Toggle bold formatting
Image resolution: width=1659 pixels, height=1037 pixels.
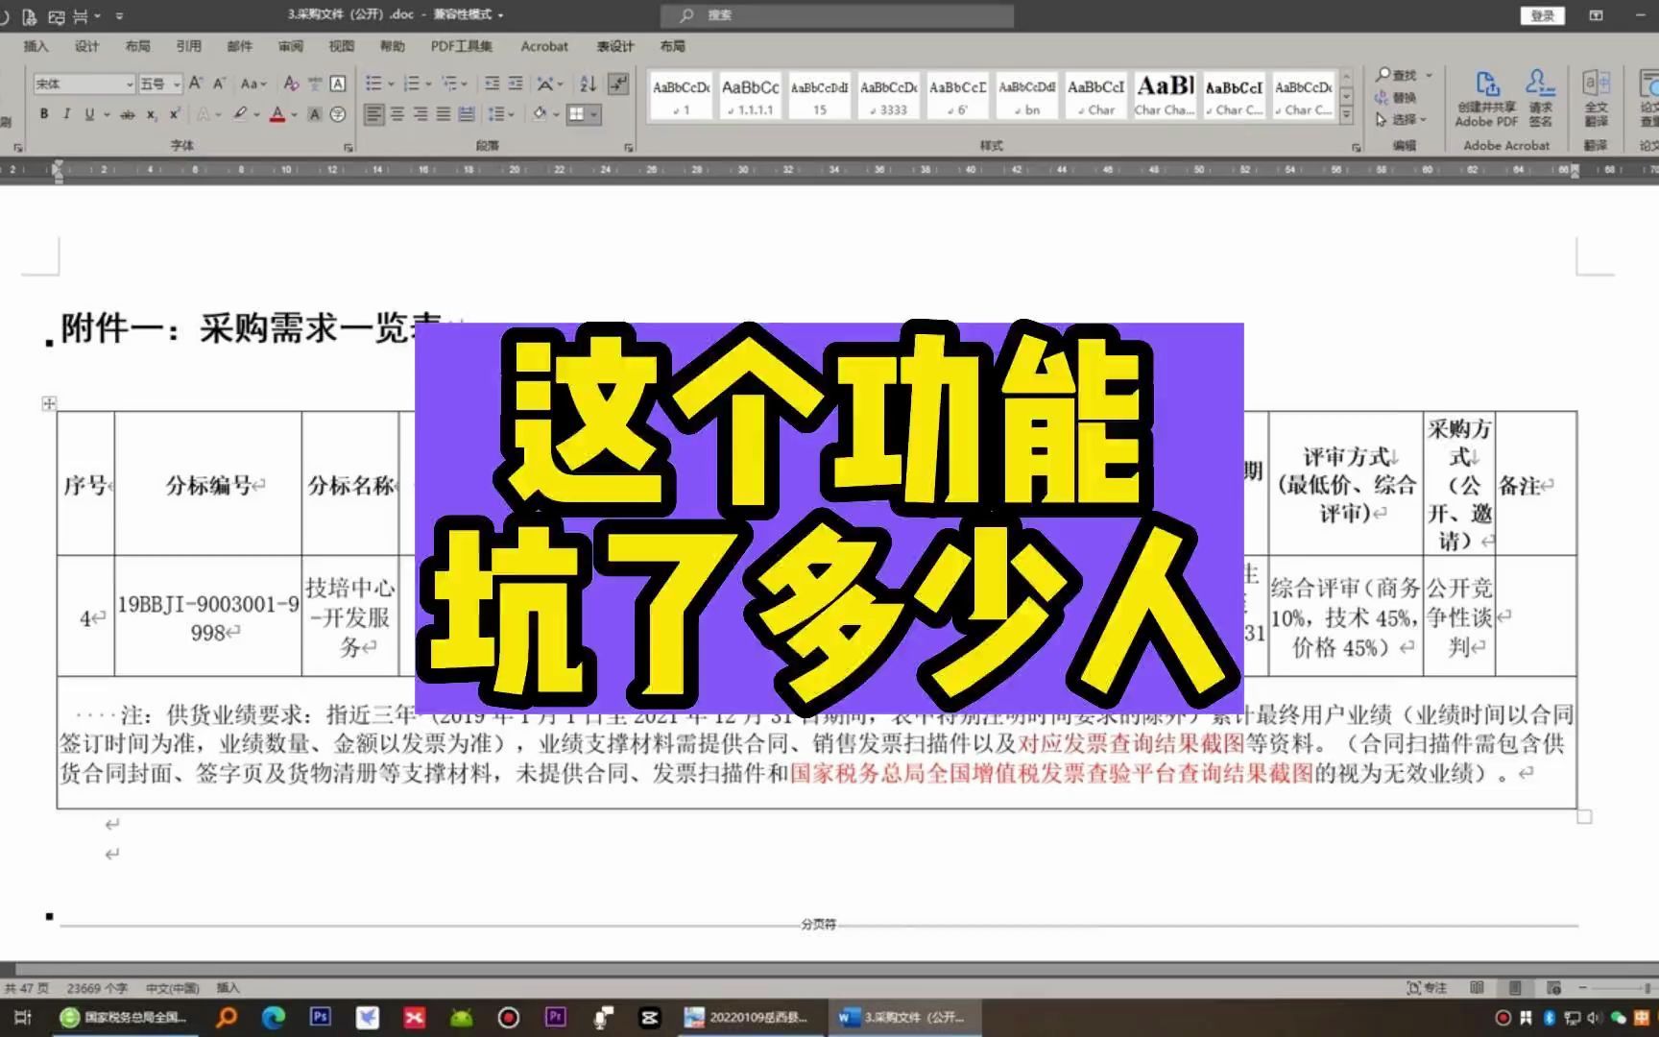pyautogui.click(x=44, y=112)
